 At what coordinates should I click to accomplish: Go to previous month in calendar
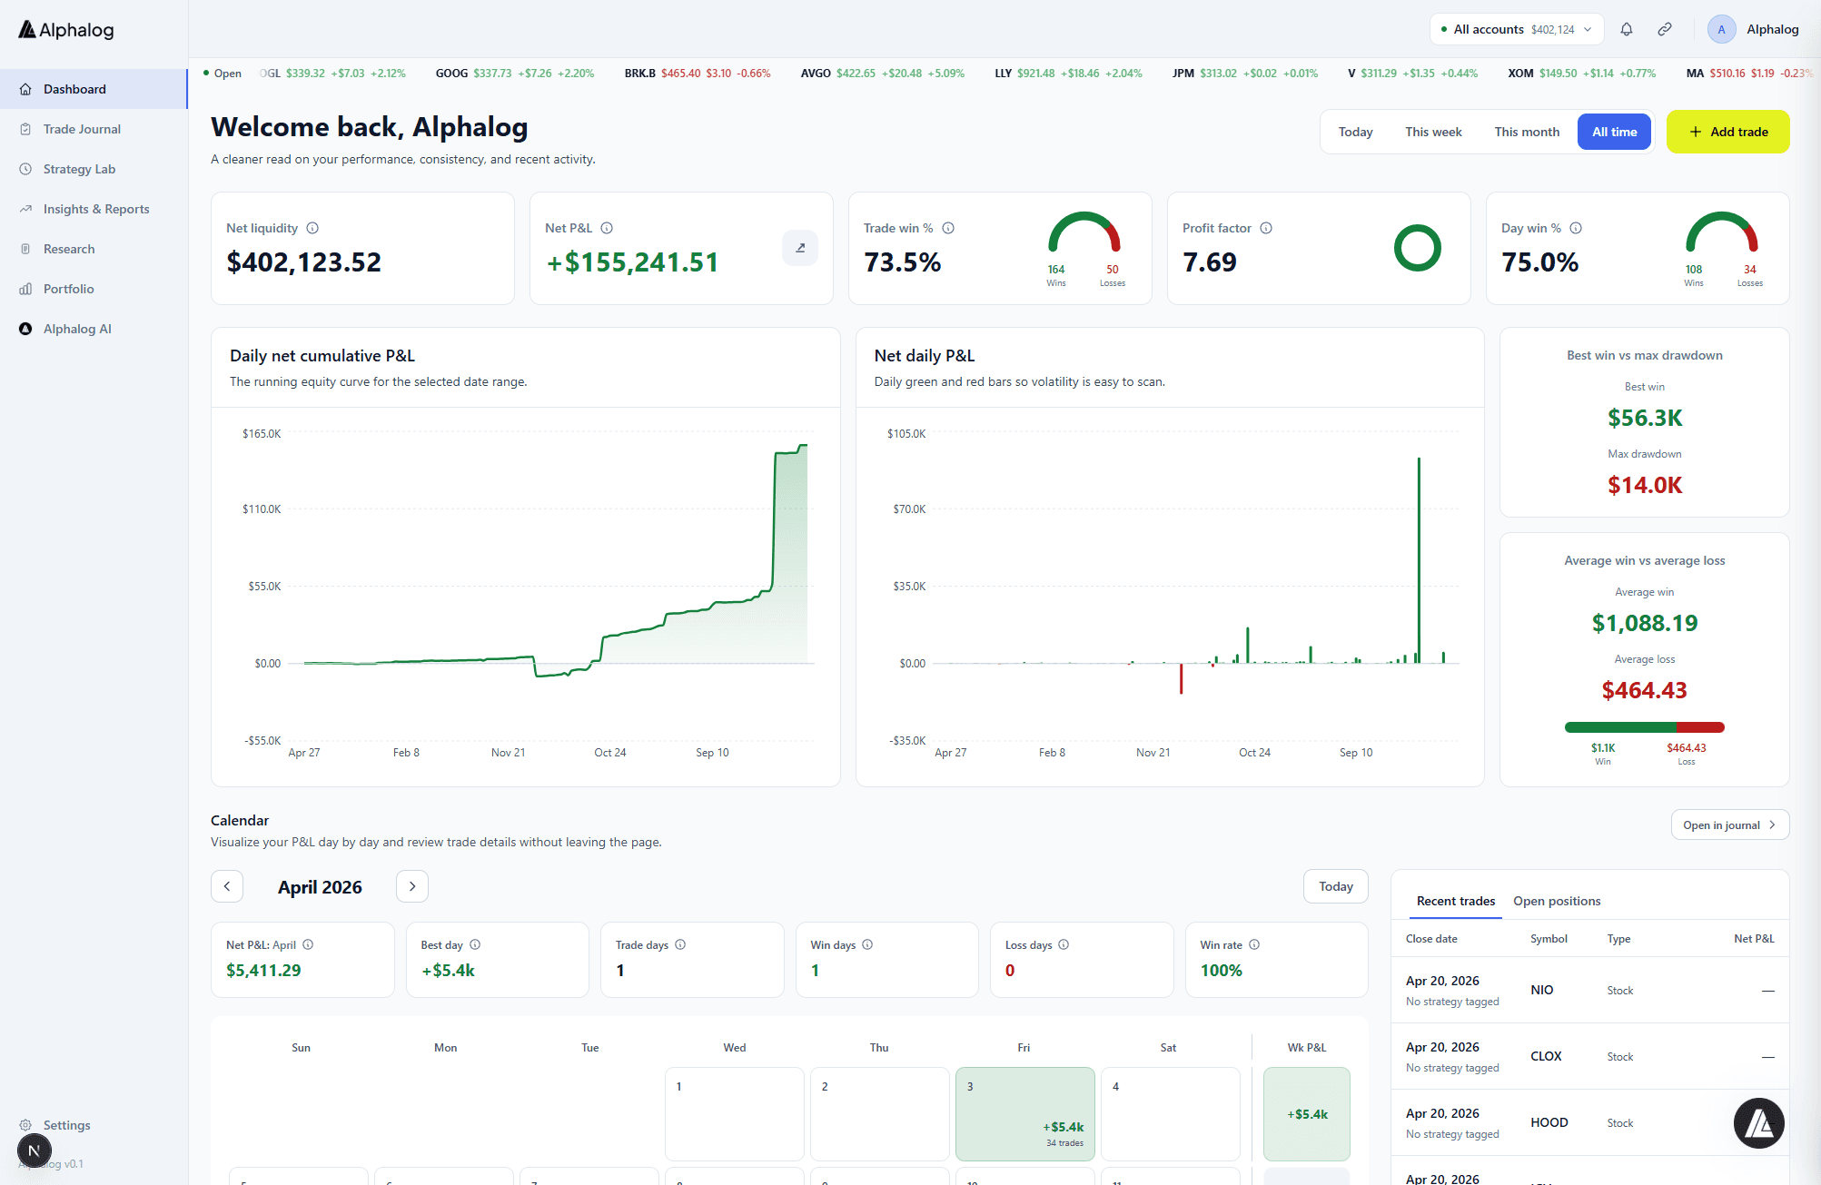click(227, 886)
